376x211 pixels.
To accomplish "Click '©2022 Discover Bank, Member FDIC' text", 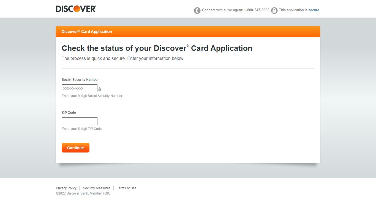I will click(83, 193).
